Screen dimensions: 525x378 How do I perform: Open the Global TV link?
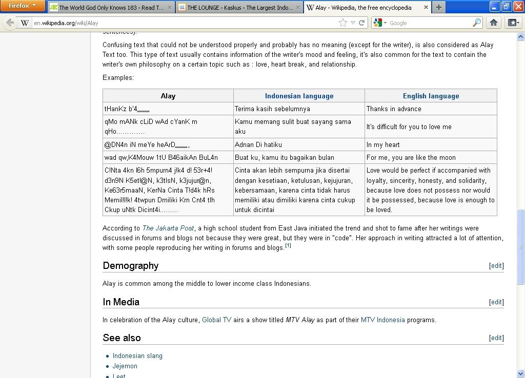click(217, 320)
